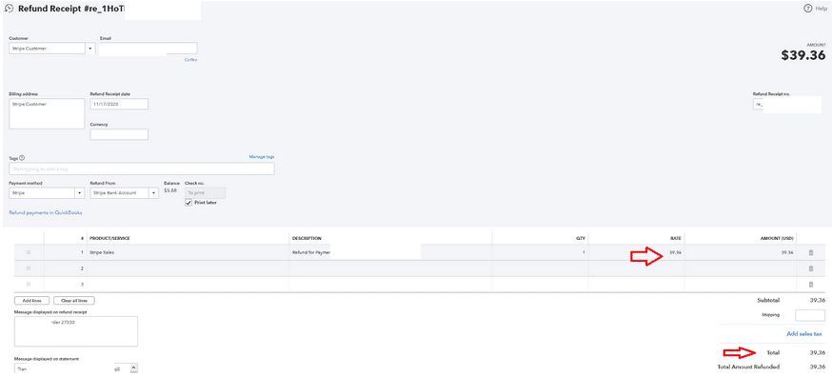Select the 'Refund for Paymer' description cell

pyautogui.click(x=390, y=252)
